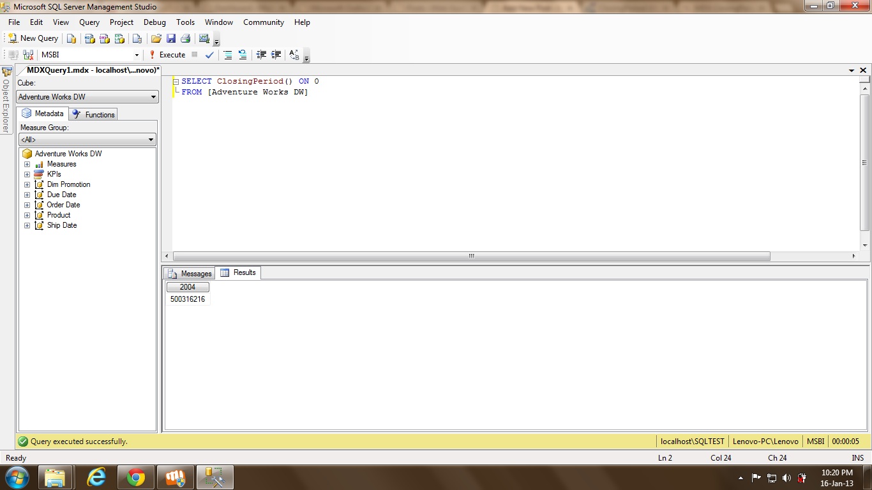Viewport: 872px width, 490px height.
Task: Open the Analysis Services MDX Query icon
Action: [89, 38]
